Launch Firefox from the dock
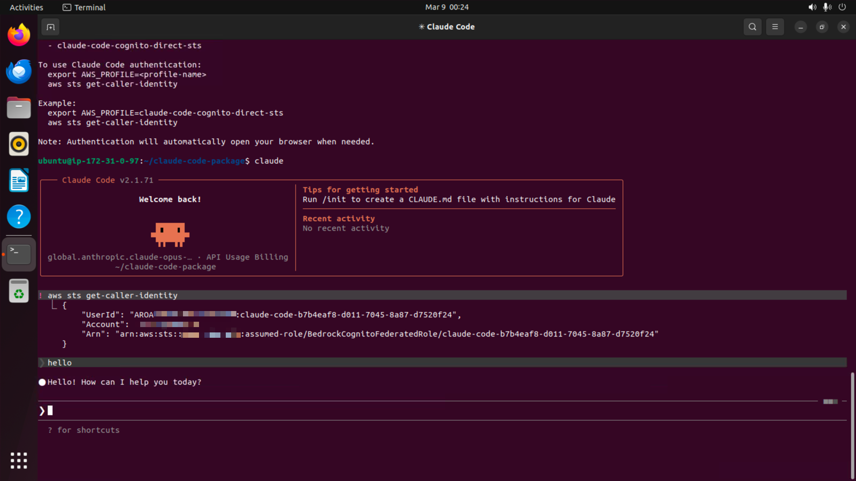 [x=19, y=35]
